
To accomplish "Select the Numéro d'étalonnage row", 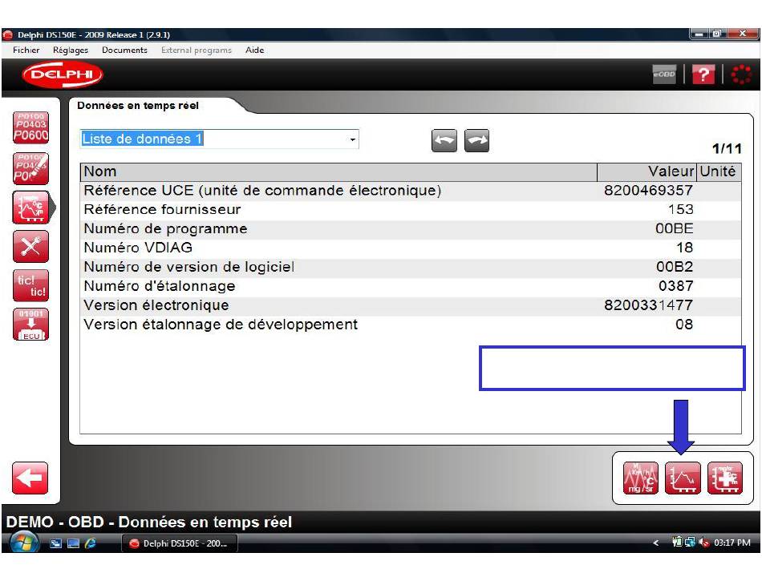I will point(411,286).
